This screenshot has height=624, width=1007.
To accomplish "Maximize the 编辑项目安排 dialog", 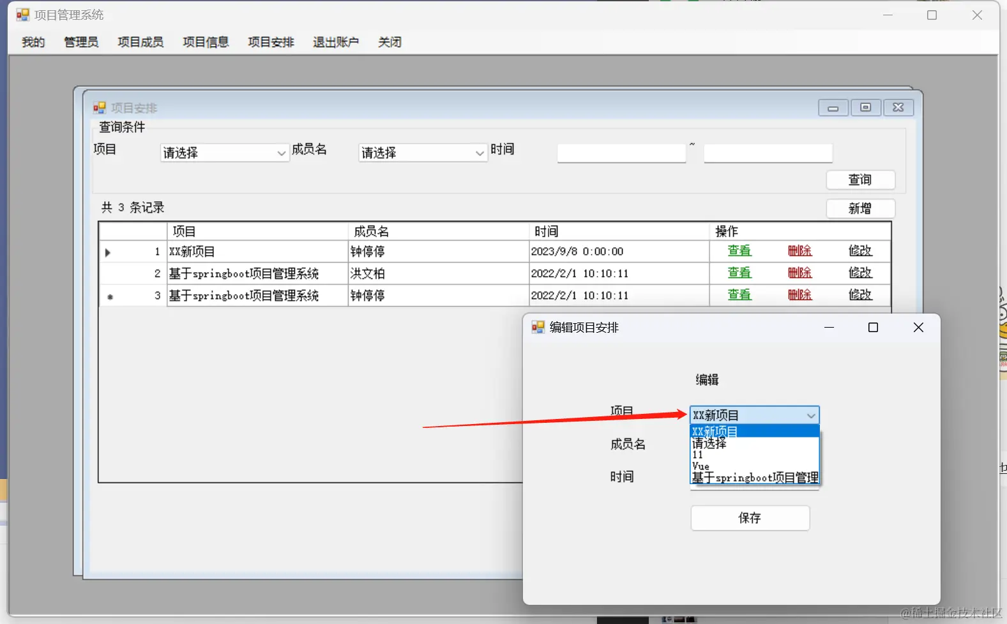I will 873,328.
